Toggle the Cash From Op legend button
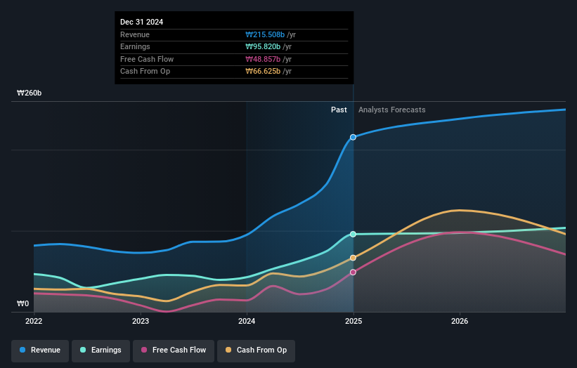This screenshot has width=577, height=368. [256, 350]
